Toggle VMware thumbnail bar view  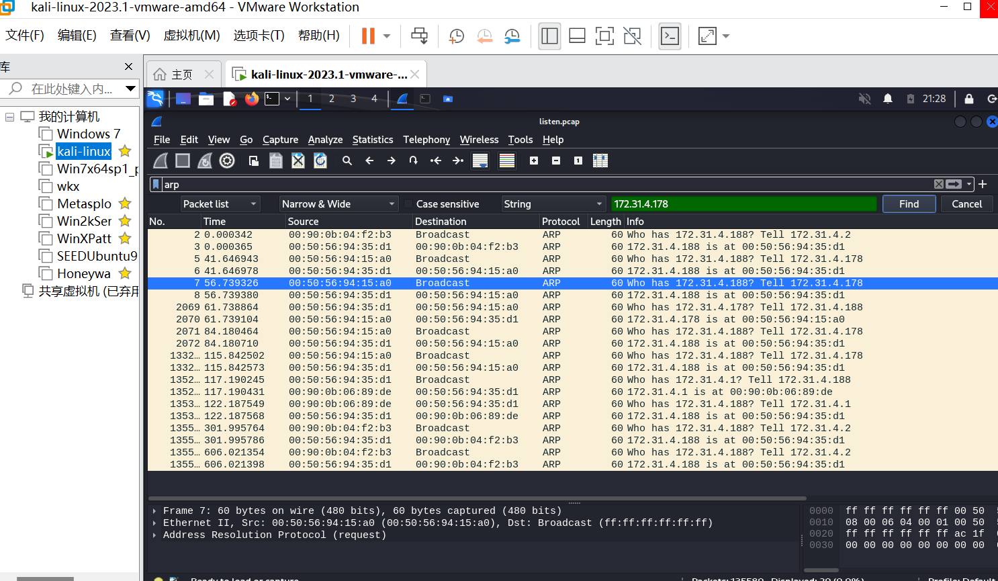(x=577, y=36)
